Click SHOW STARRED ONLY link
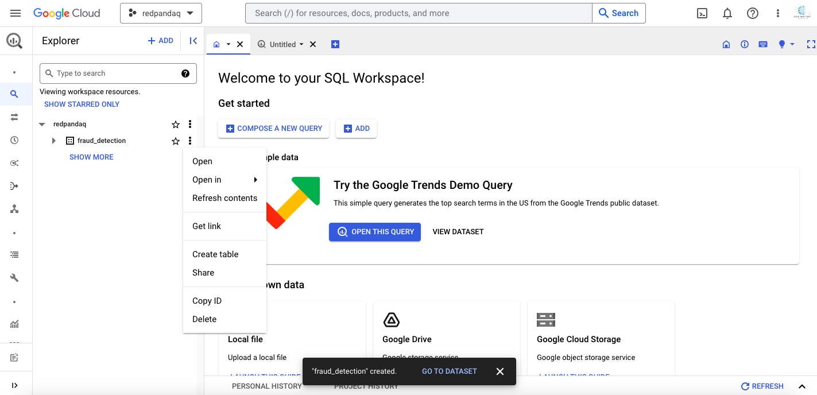The image size is (817, 395). pyautogui.click(x=82, y=104)
